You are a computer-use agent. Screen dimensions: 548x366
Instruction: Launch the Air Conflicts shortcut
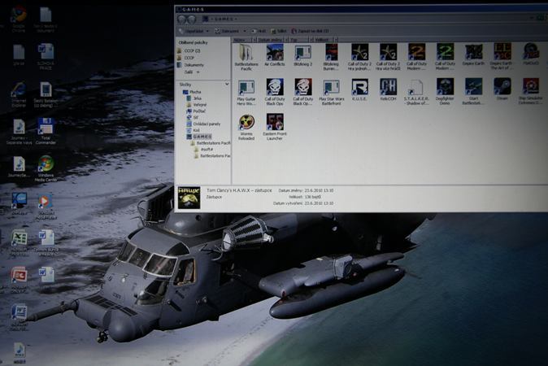(275, 55)
